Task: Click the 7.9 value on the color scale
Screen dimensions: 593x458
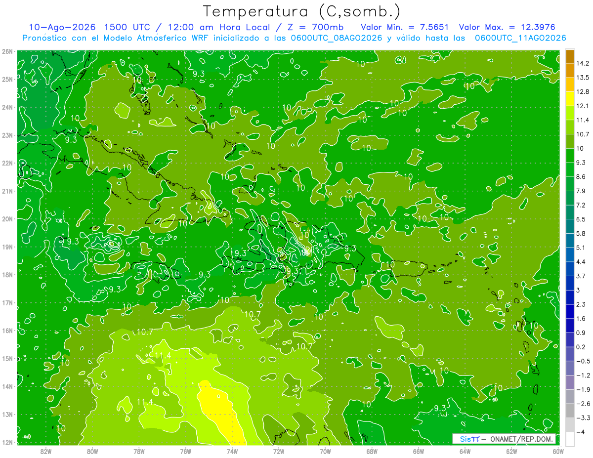Action: tap(582, 191)
